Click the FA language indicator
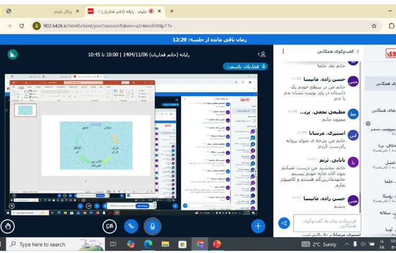 click(x=382, y=247)
